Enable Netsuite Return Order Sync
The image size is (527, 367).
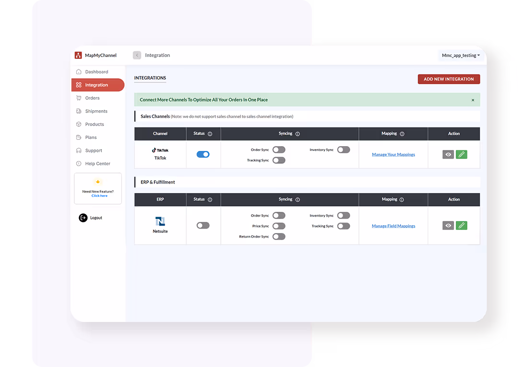tap(279, 236)
